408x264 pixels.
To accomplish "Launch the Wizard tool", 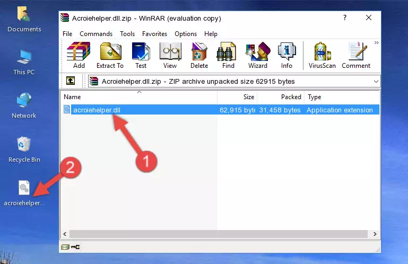I will (x=258, y=55).
